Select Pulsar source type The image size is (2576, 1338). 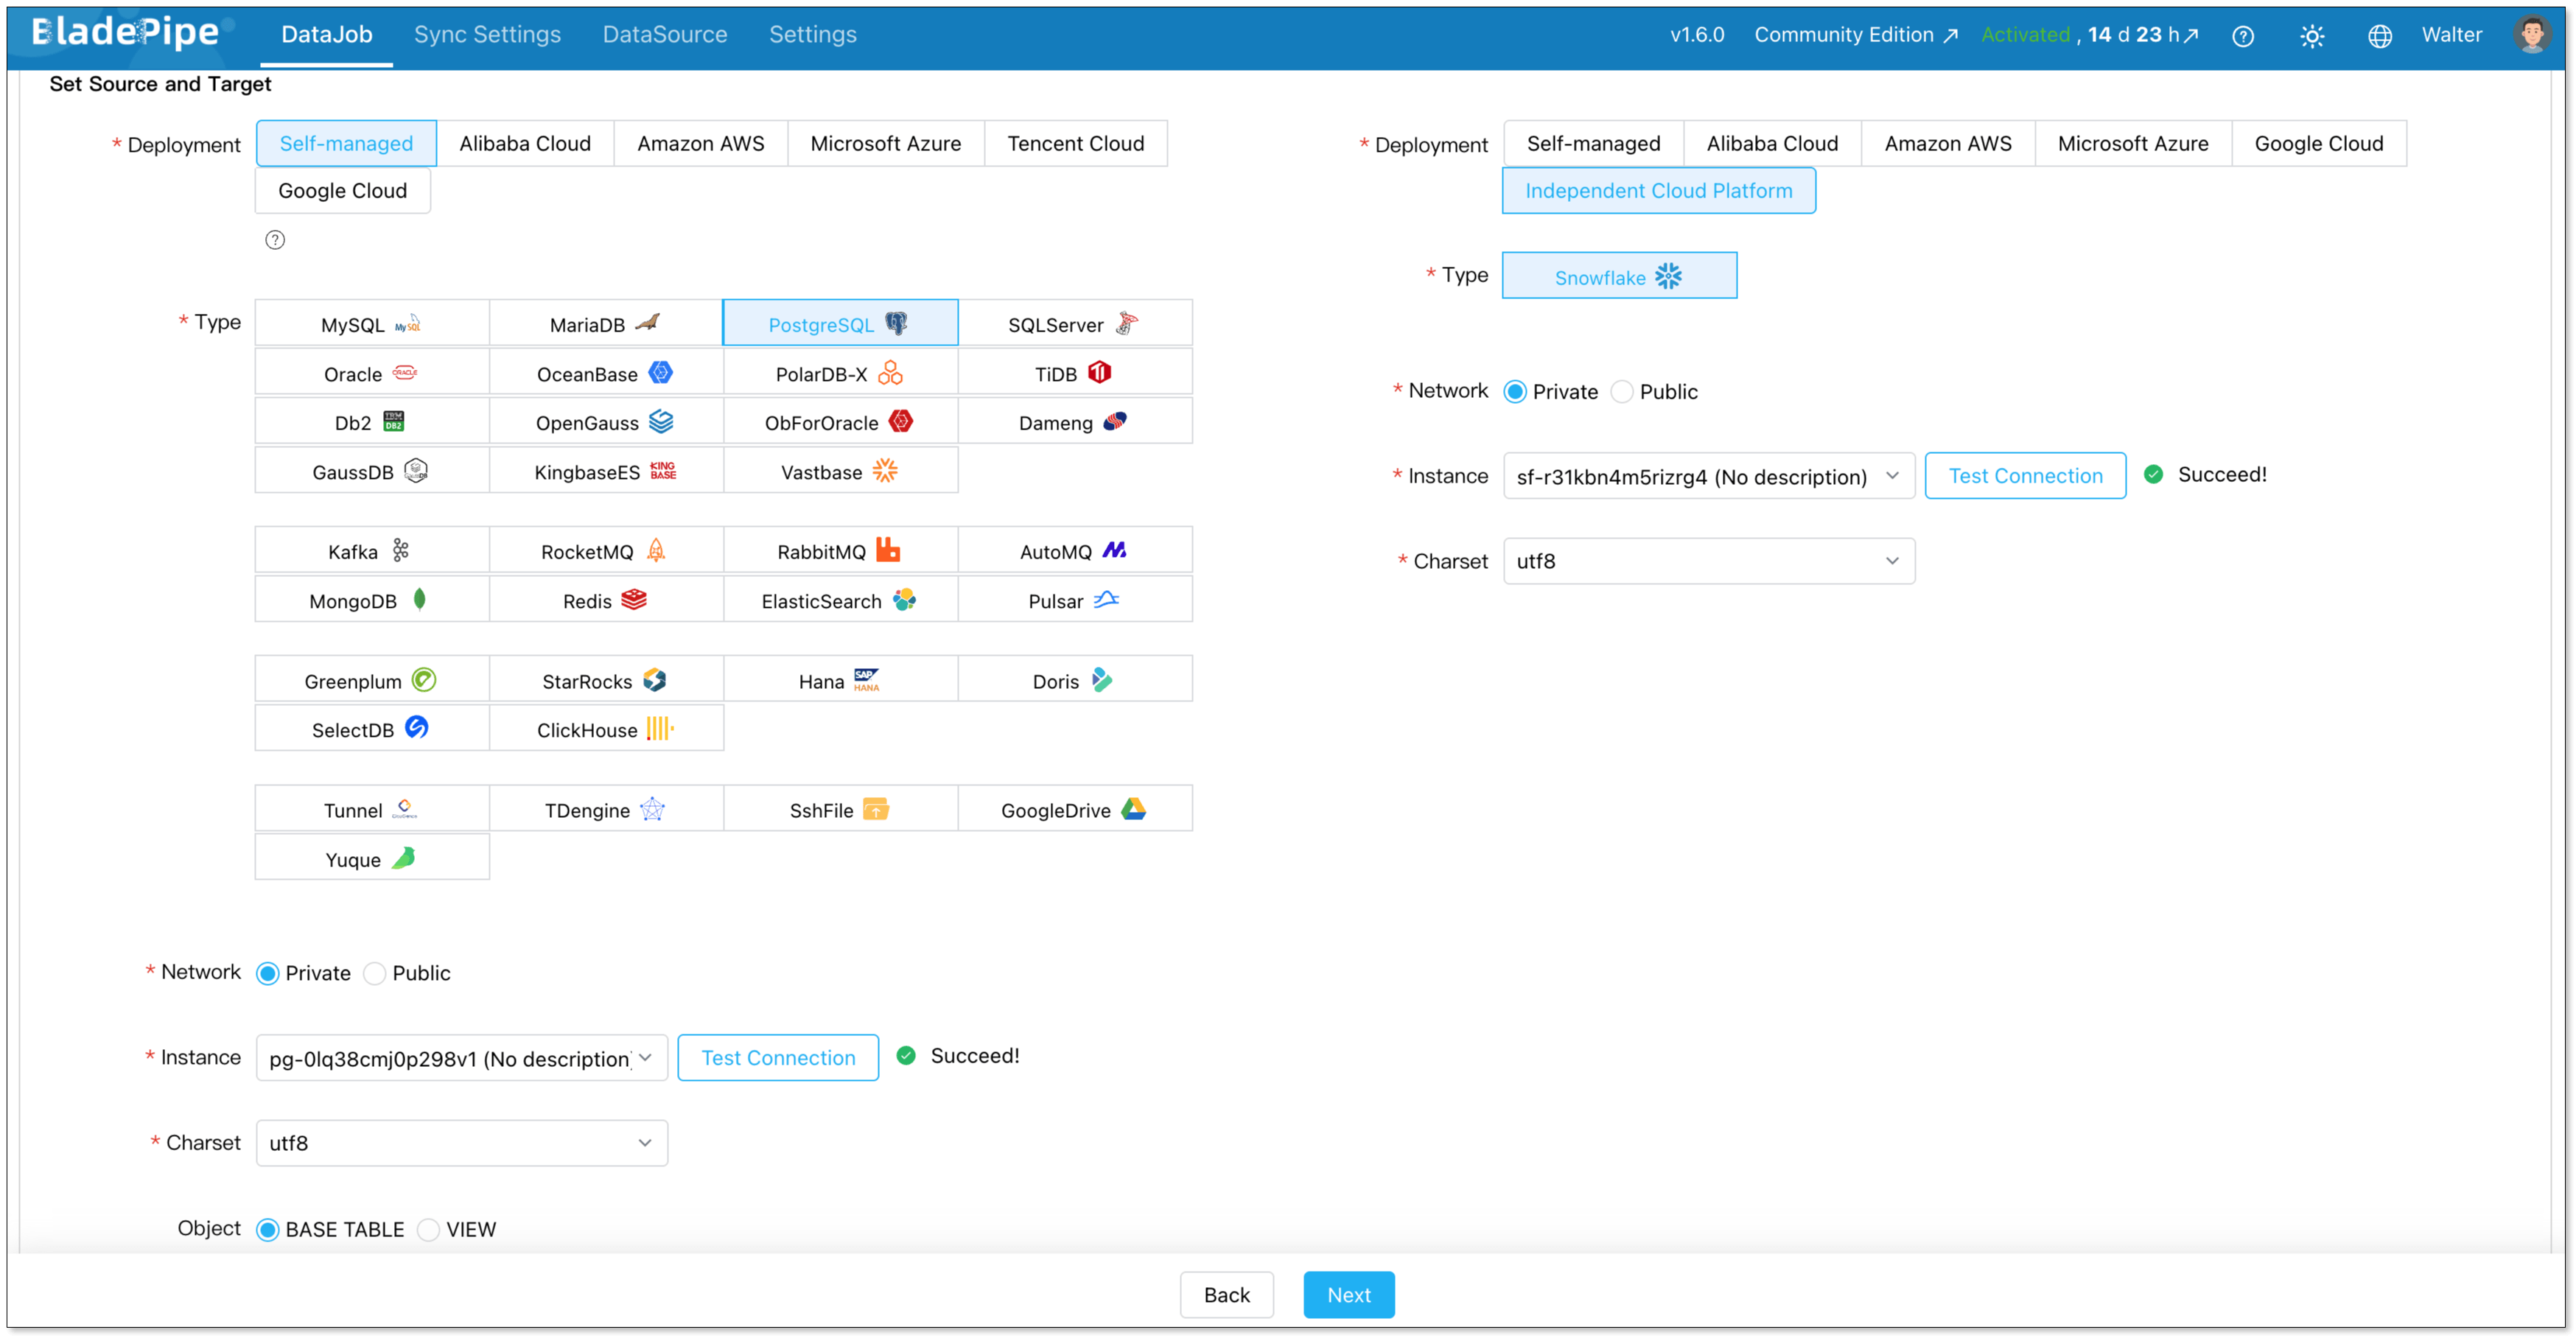[1075, 600]
